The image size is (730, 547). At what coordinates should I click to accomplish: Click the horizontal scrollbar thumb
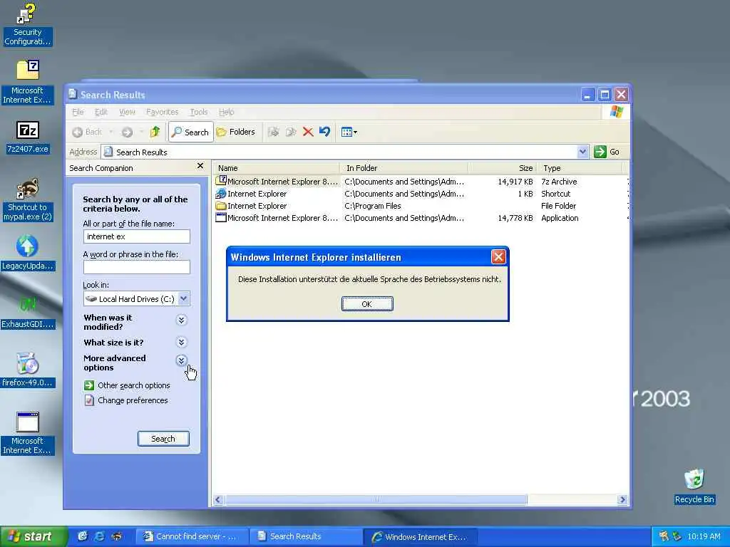[375, 499]
